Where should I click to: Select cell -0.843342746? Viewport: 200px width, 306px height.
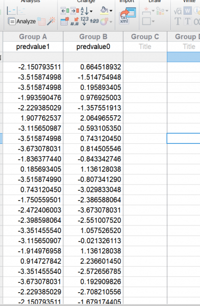click(93, 159)
